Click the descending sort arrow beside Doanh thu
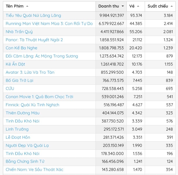 [123, 6]
